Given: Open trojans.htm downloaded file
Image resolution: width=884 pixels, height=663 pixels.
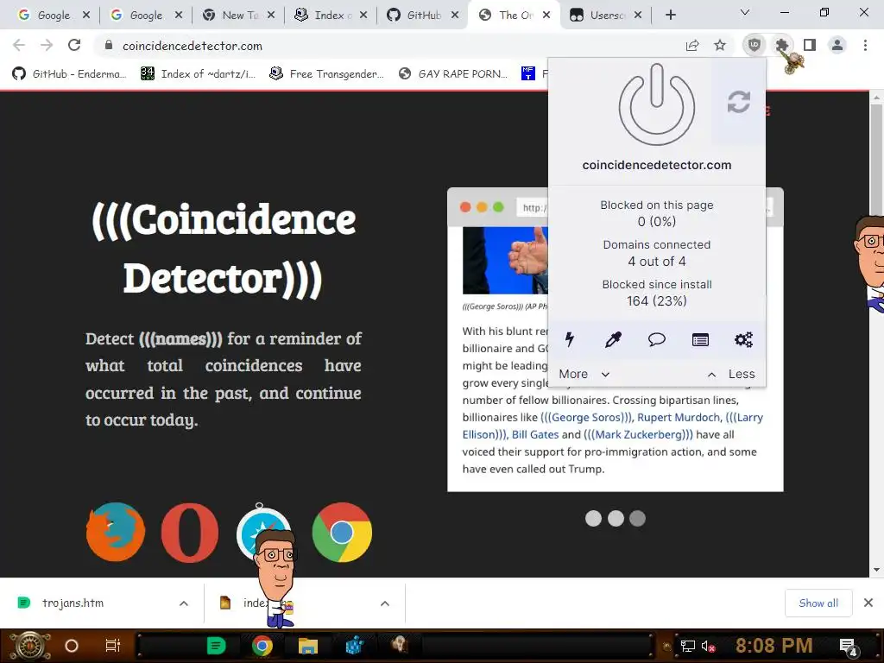Looking at the screenshot, I should 73,603.
